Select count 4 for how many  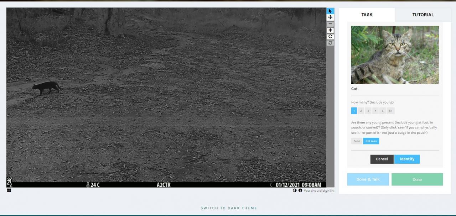pyautogui.click(x=375, y=111)
